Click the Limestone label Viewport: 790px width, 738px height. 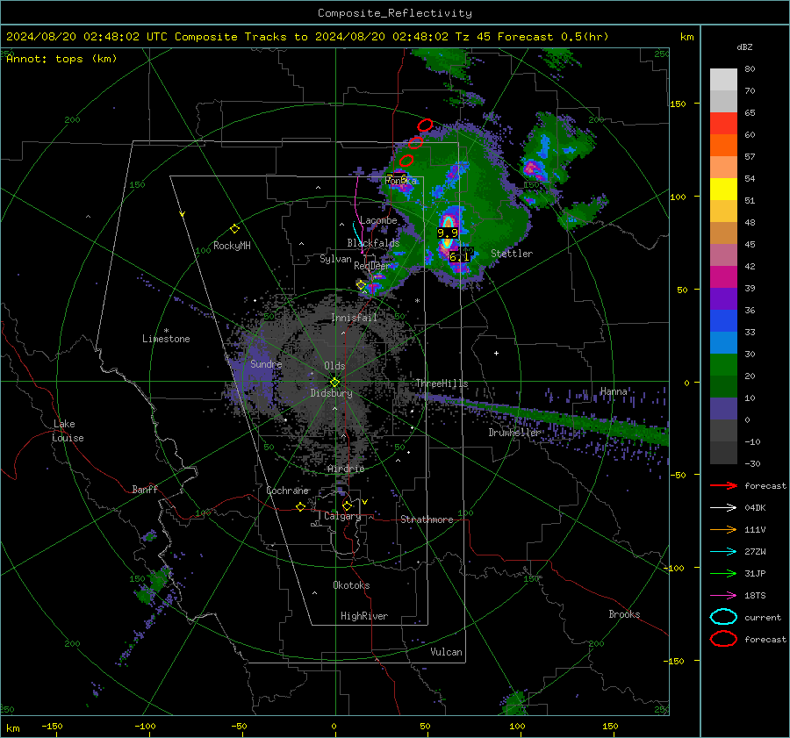(x=166, y=339)
